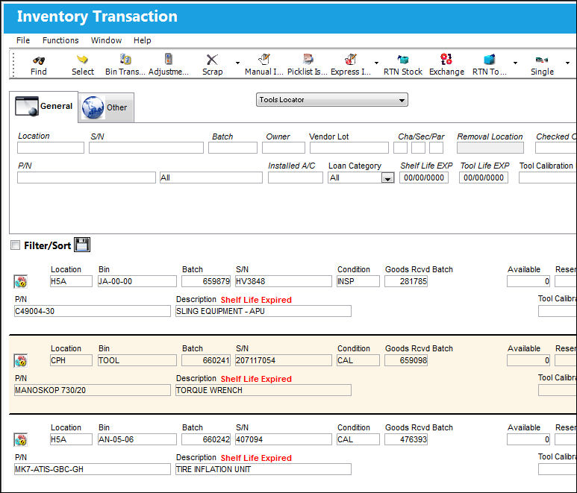This screenshot has width=577, height=493.
Task: Open the Adjustment tool
Action: click(x=168, y=59)
